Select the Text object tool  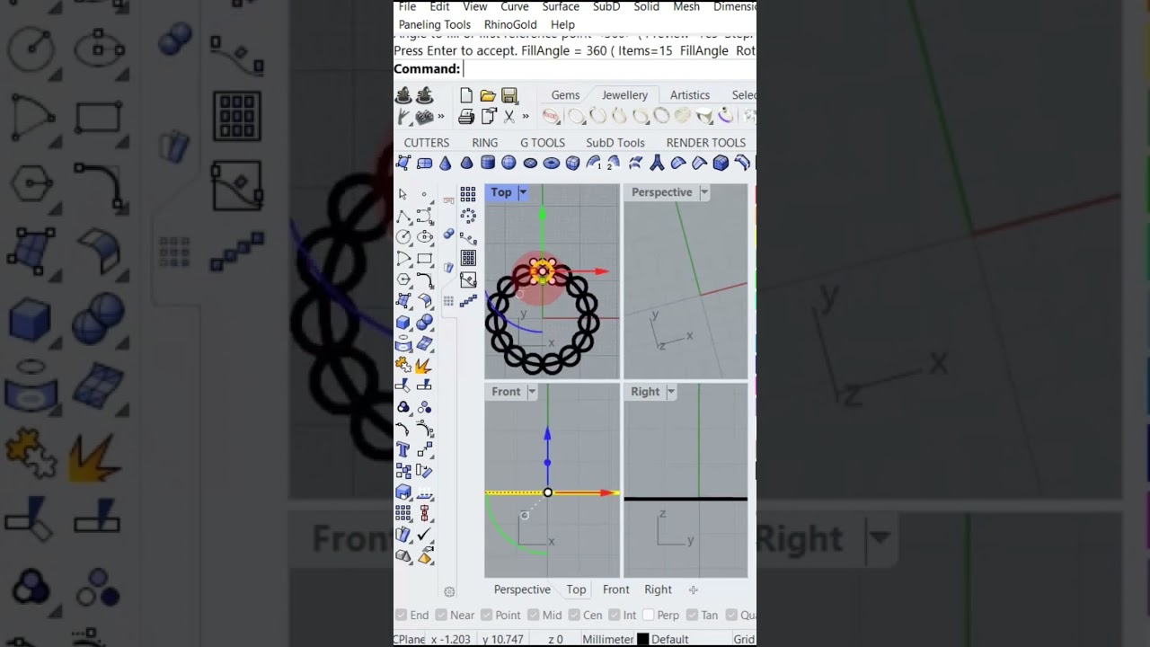(x=403, y=449)
